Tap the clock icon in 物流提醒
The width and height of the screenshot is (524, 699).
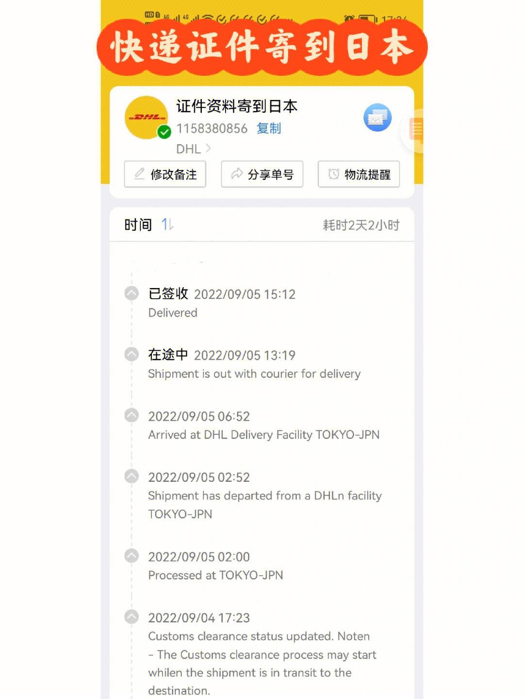coord(333,174)
